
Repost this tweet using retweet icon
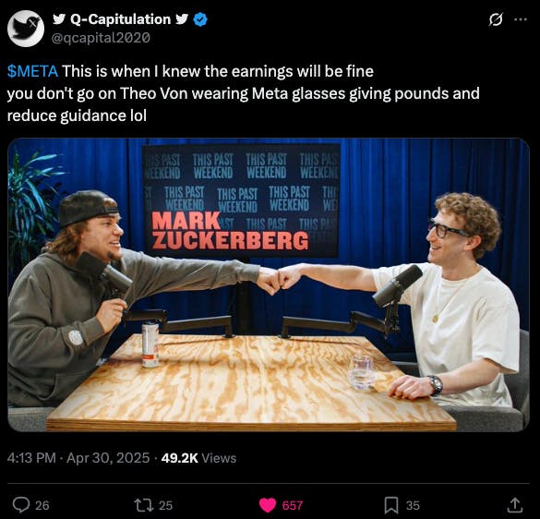click(x=143, y=505)
